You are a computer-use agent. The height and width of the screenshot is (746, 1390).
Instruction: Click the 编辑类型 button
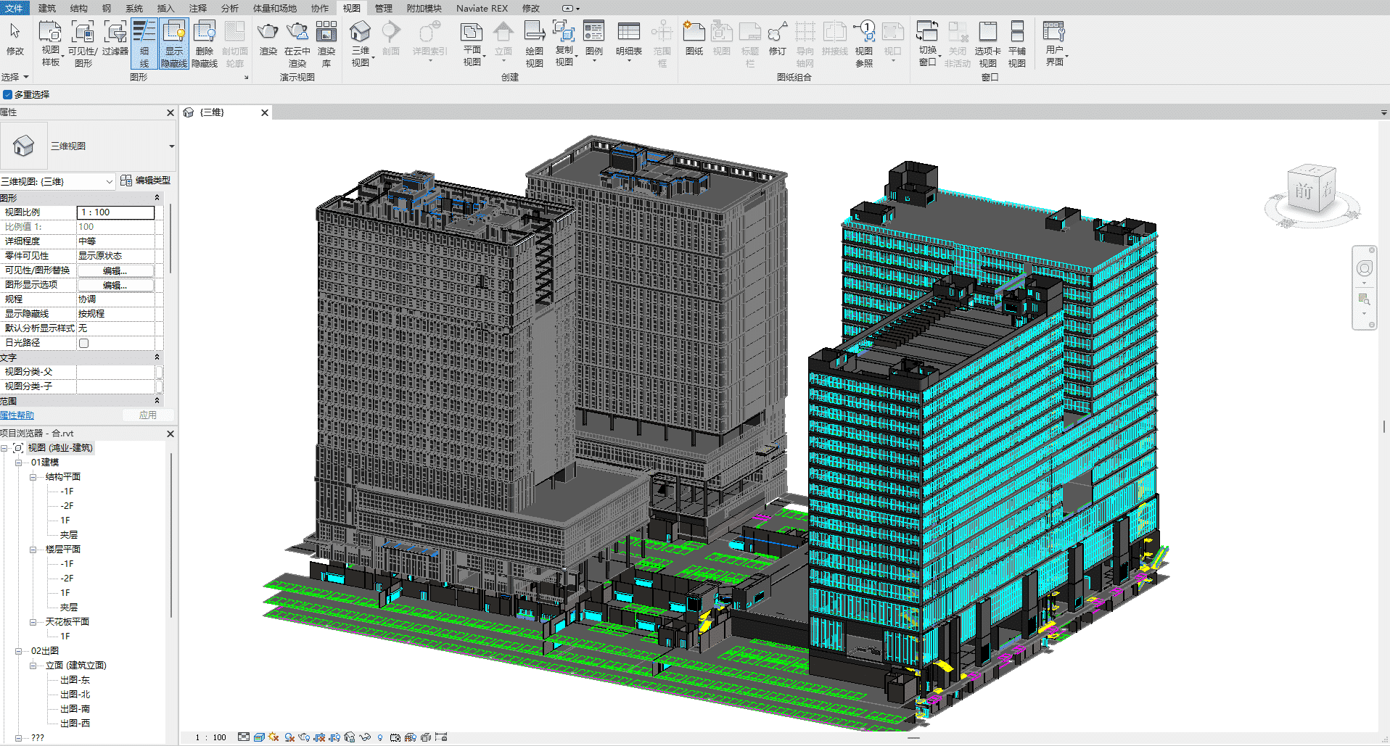(x=146, y=181)
